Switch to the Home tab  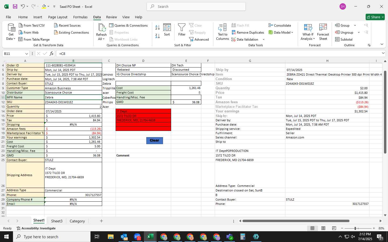click(23, 17)
